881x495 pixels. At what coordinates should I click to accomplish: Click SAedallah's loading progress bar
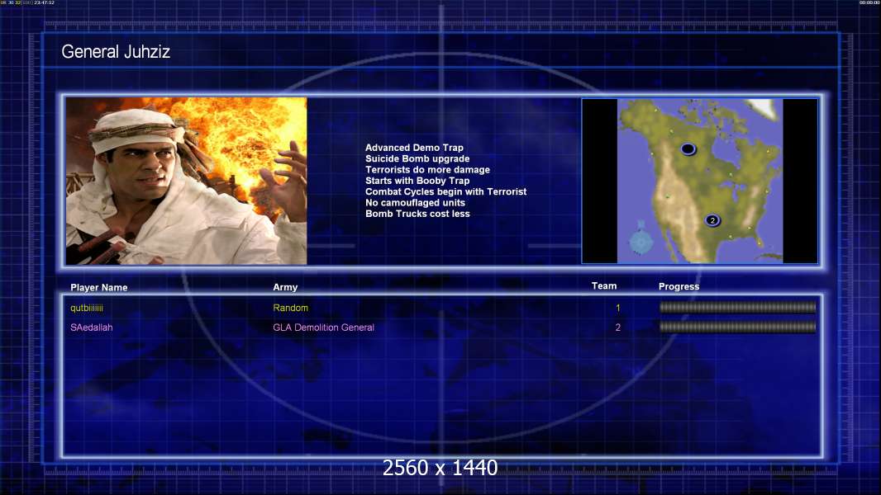pyautogui.click(x=737, y=327)
